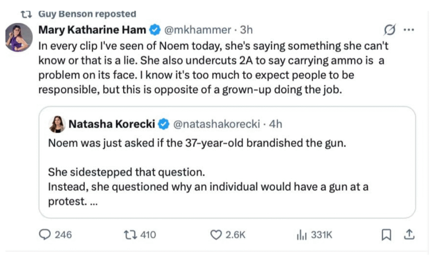This screenshot has width=441, height=264.
Task: Click the reply icon with 246 comments
Action: [45, 235]
